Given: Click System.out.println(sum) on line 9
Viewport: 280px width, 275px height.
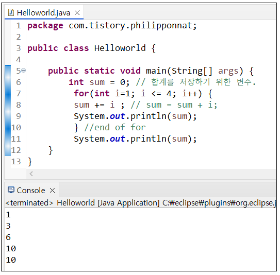Looking at the screenshot, I should [135, 116].
